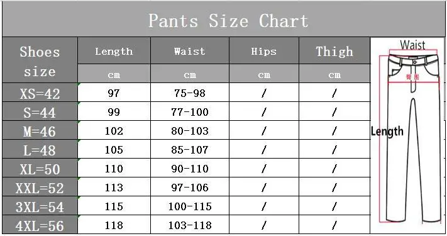Select the 4XL=56 size cell
This screenshot has width=447, height=236.
(40, 225)
